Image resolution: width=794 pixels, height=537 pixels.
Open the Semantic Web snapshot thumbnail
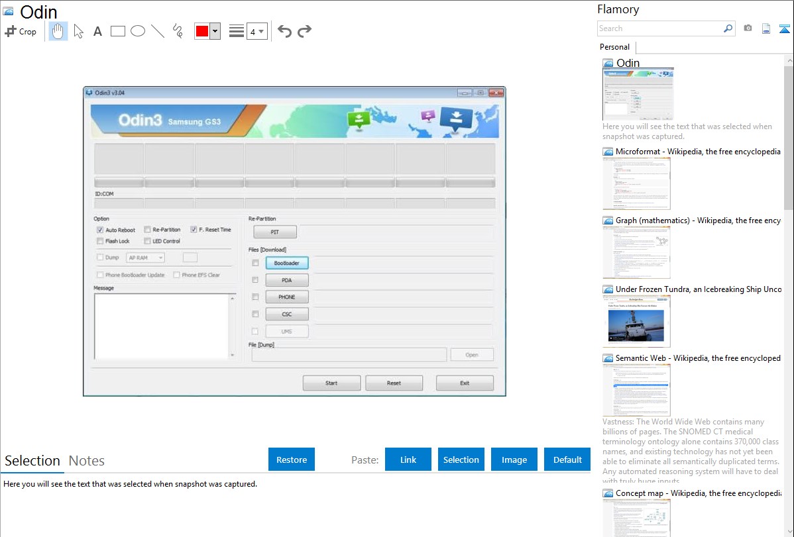click(x=636, y=390)
